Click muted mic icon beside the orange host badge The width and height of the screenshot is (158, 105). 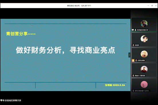136,60
